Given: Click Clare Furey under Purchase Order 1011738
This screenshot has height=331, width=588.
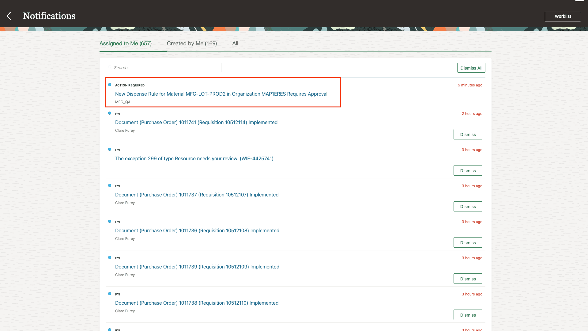Looking at the screenshot, I should [125, 311].
